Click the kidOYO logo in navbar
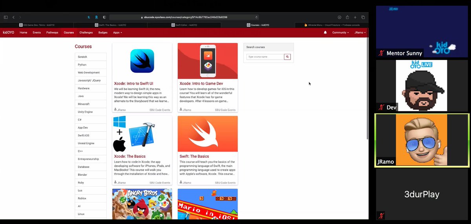Image resolution: width=471 pixels, height=224 pixels. click(x=8, y=33)
